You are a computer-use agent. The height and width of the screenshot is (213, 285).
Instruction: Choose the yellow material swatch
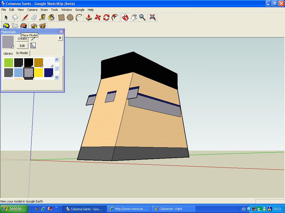click(39, 73)
